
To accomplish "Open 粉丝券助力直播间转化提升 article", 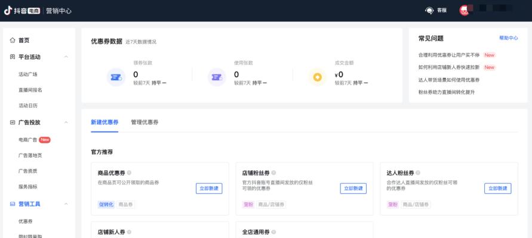I will [x=447, y=92].
